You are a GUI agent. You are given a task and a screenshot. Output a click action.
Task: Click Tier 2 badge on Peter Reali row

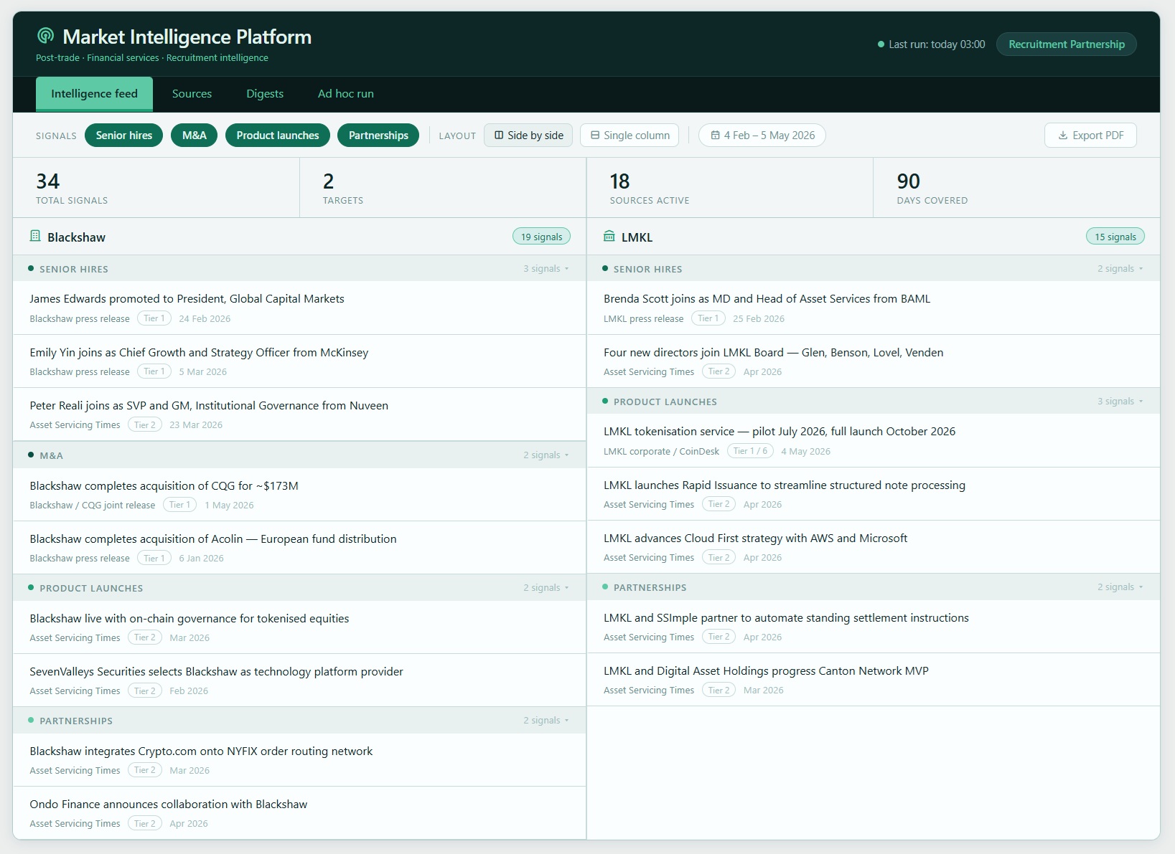click(145, 424)
